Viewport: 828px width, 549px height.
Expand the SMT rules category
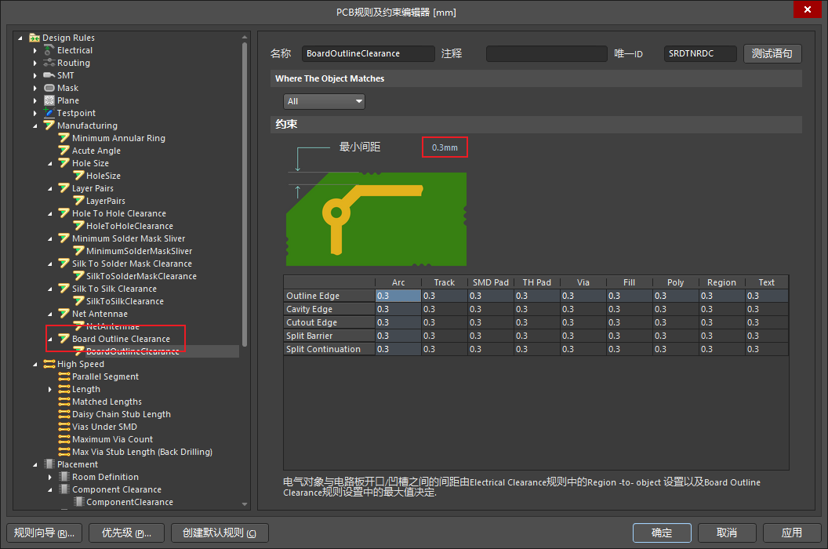pos(34,75)
